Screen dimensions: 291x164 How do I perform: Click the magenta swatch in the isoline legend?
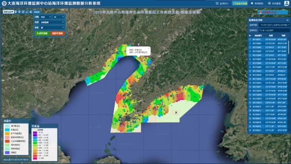point(35,159)
